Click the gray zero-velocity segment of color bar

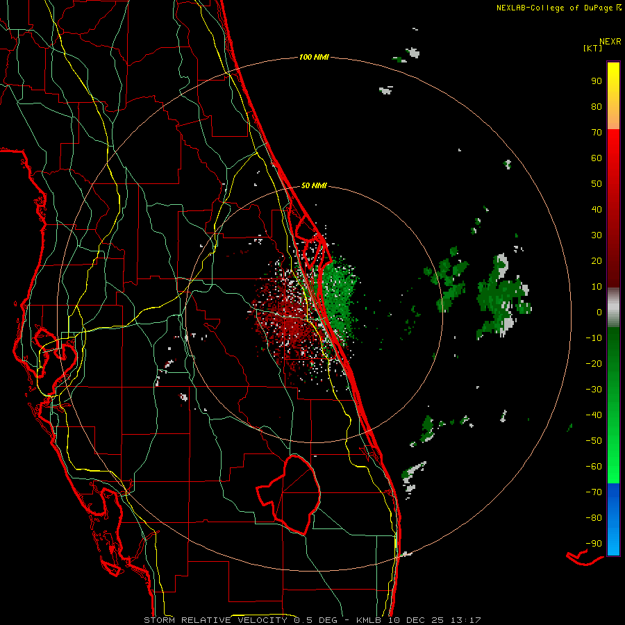click(x=613, y=308)
